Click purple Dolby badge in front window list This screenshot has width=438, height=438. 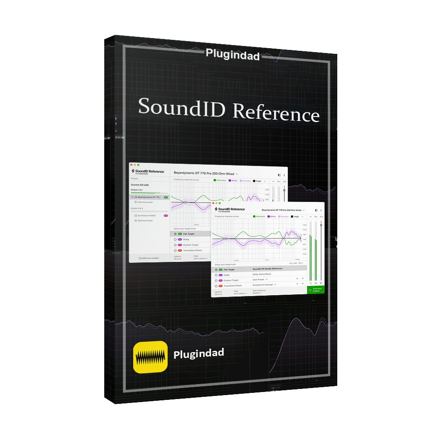tap(221, 275)
